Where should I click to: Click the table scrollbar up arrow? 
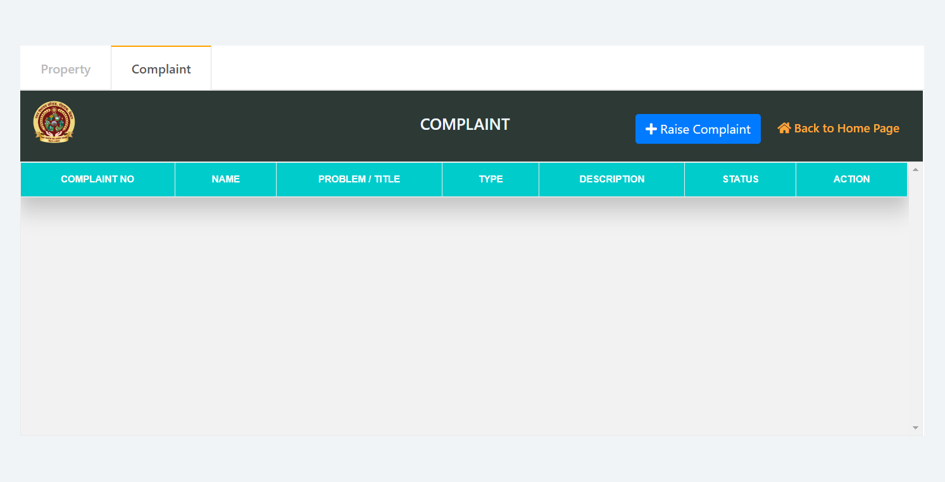[x=915, y=169]
